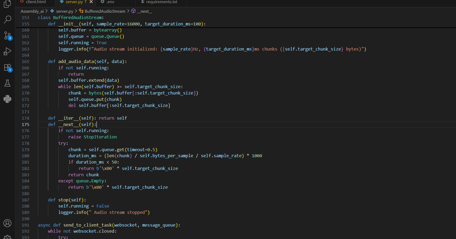Image resolution: width=456 pixels, height=239 pixels.
Task: Open the Testing flask view
Action: point(8,83)
